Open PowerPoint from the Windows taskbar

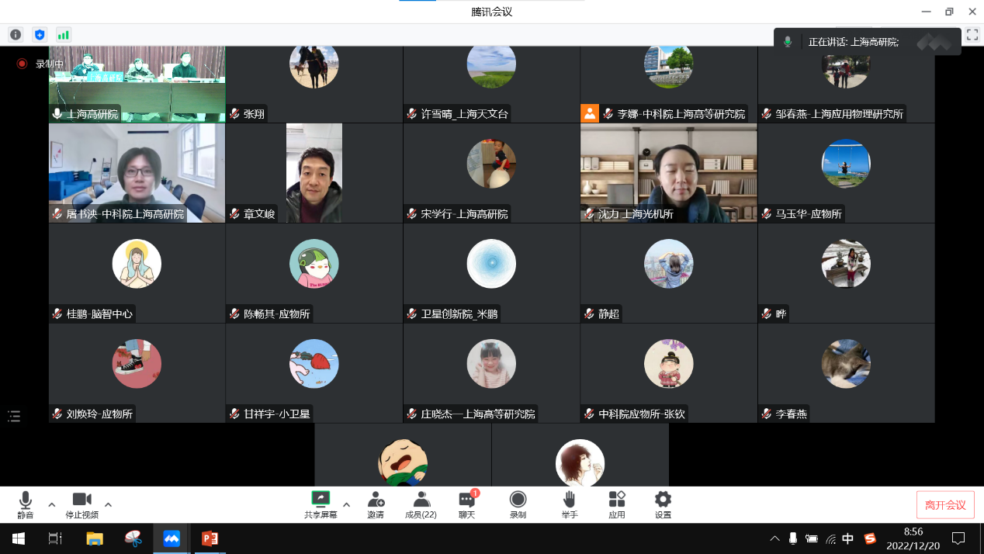pyautogui.click(x=210, y=538)
